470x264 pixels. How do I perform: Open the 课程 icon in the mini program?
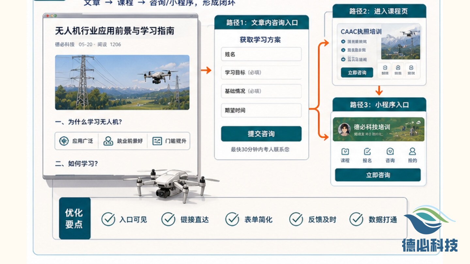coord(345,152)
